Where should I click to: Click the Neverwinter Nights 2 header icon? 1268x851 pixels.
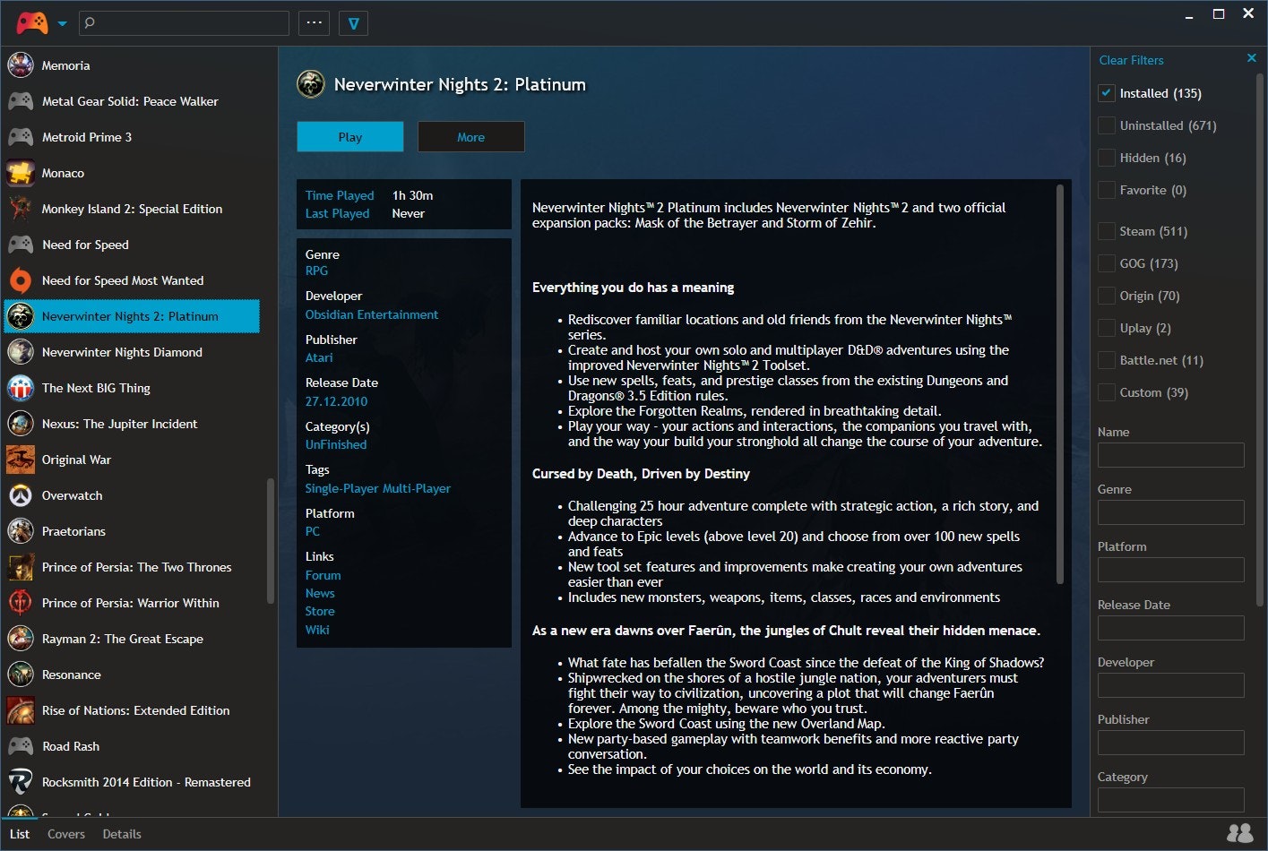(310, 83)
